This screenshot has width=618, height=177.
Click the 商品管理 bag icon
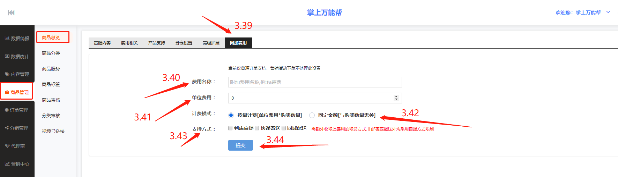pyautogui.click(x=7, y=92)
